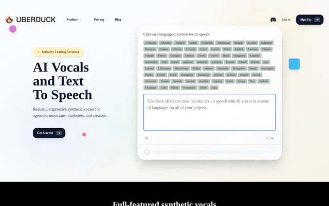
Task: Choose the Armenian language
Action: [x=207, y=43]
